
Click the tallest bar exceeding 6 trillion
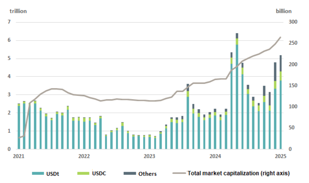pos(237,92)
